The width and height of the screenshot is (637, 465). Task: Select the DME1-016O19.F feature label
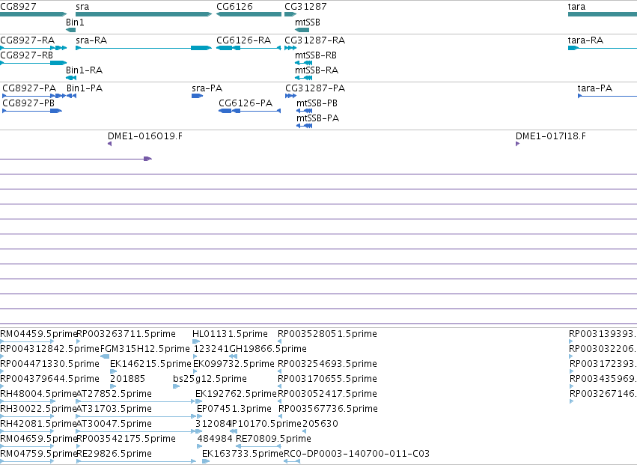click(145, 136)
